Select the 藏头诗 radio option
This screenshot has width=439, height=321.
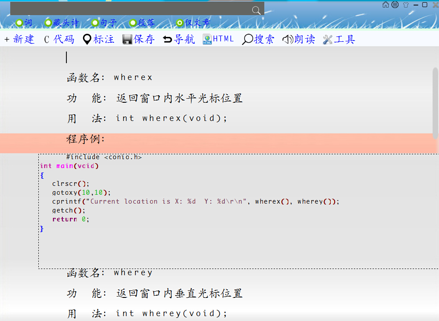tap(48, 23)
